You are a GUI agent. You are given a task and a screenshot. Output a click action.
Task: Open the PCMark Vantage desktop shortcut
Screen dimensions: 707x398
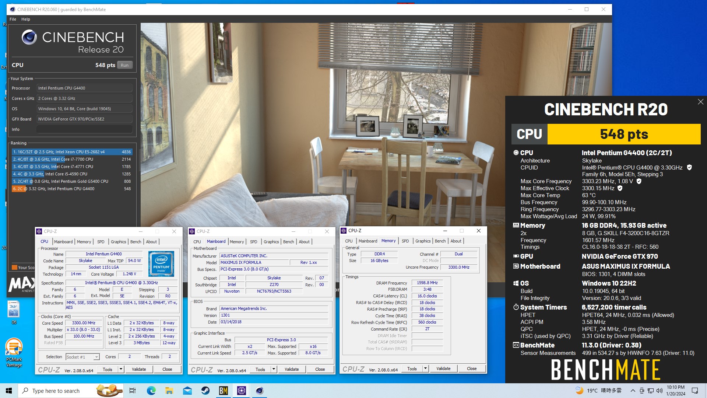click(14, 353)
